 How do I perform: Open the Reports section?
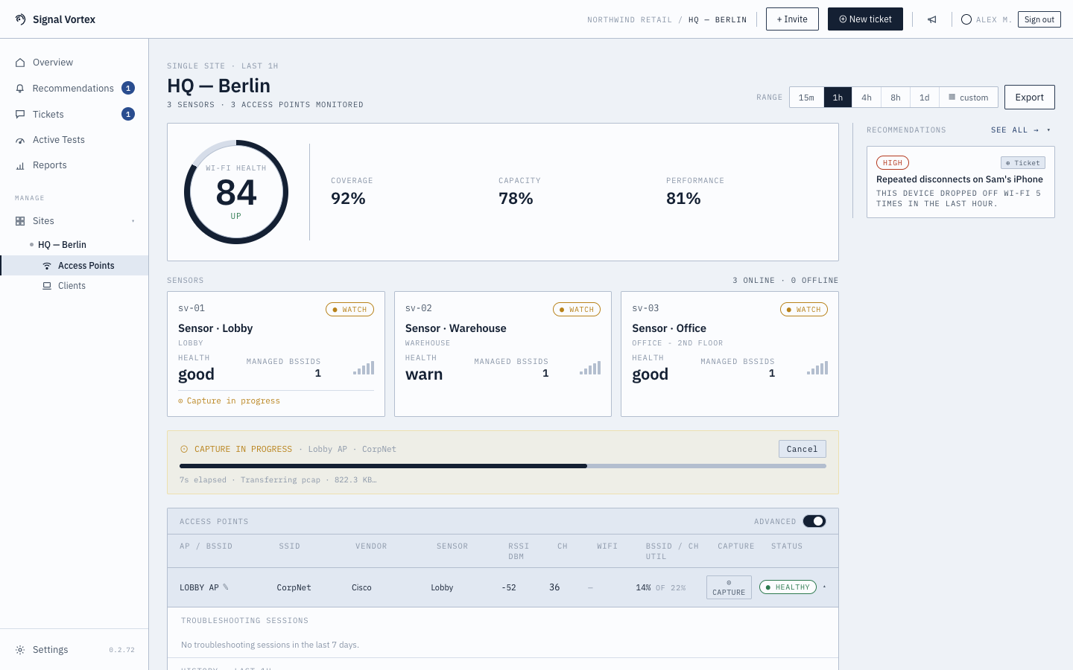(x=75, y=165)
